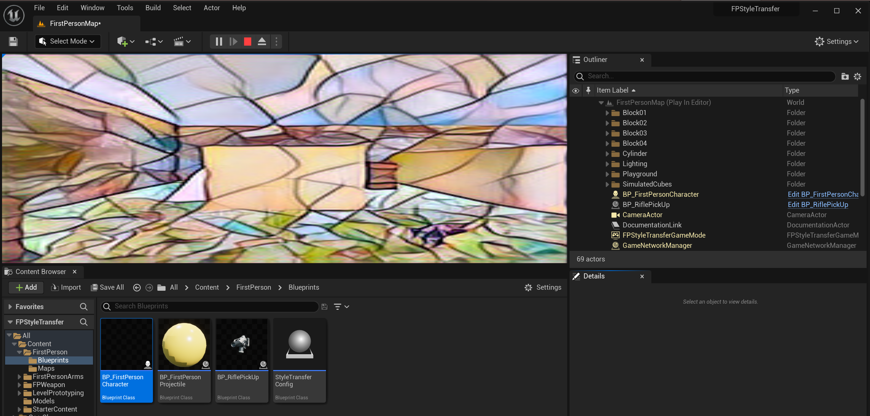870x416 pixels.
Task: Expand the Favorites section
Action: pyautogui.click(x=10, y=307)
